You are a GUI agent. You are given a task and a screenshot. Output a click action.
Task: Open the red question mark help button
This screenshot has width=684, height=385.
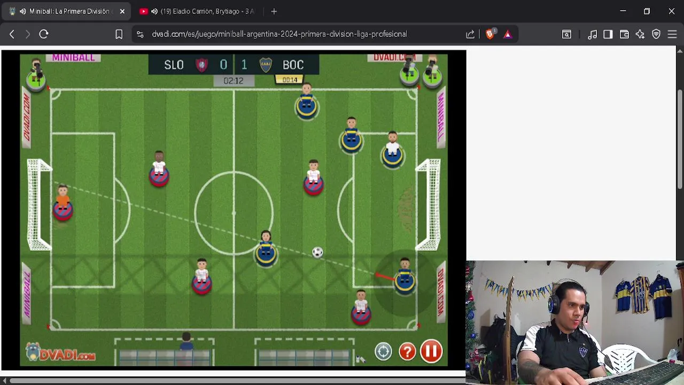(x=407, y=351)
